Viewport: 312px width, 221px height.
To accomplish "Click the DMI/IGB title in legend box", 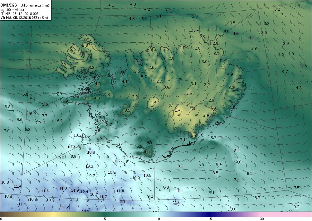I will [8, 5].
